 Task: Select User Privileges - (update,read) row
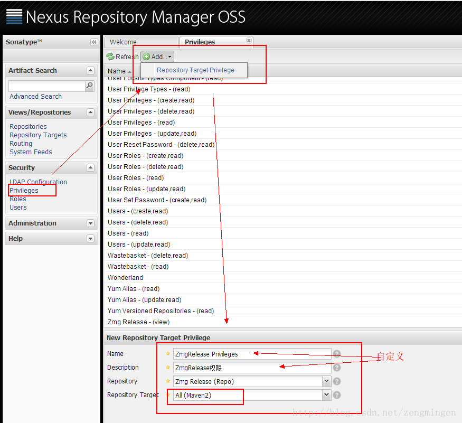pyautogui.click(x=283, y=134)
